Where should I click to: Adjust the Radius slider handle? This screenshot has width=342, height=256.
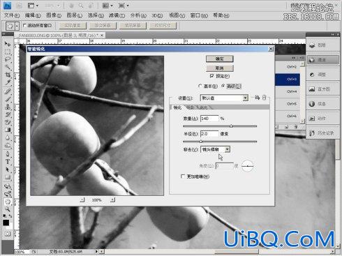tap(201, 142)
